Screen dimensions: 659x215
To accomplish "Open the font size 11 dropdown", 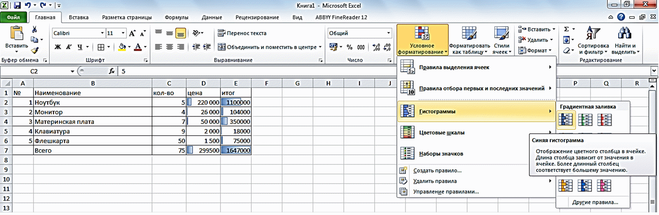I will (x=123, y=33).
